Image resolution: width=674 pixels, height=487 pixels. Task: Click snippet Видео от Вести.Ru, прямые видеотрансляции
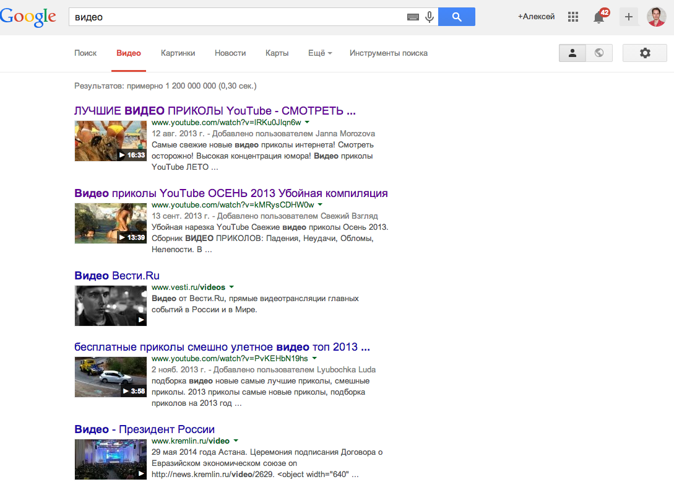coord(256,304)
